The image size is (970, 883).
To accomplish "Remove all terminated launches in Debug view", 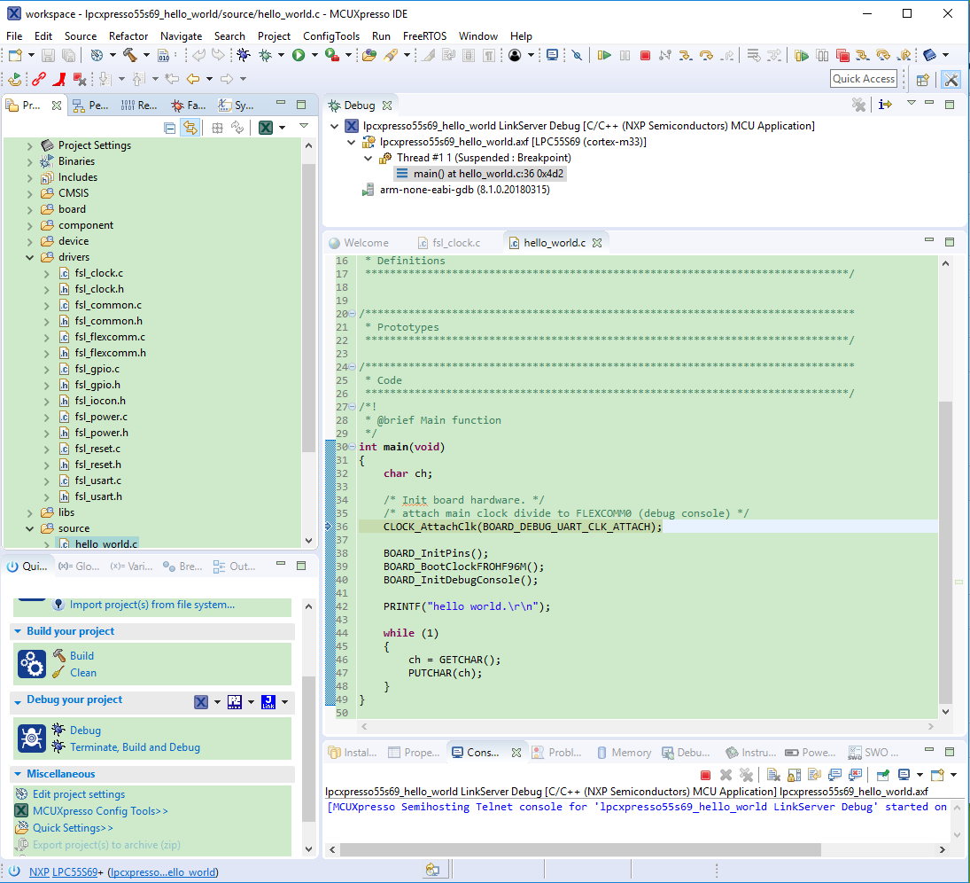I will 857,105.
